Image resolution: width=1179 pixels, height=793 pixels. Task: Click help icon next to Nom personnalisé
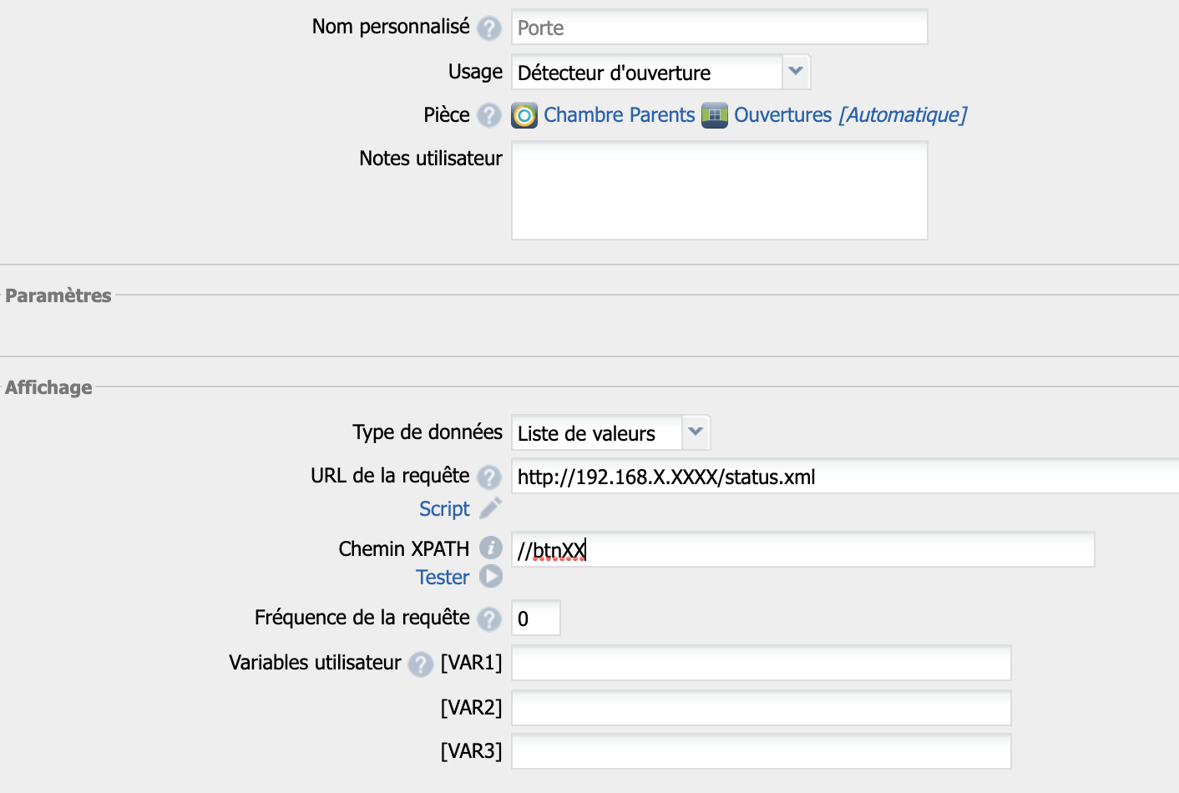pos(489,28)
